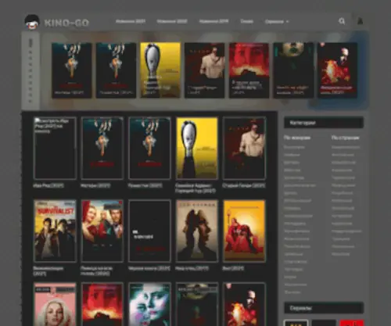Click the KINO-GO mascot logo

tap(32, 22)
